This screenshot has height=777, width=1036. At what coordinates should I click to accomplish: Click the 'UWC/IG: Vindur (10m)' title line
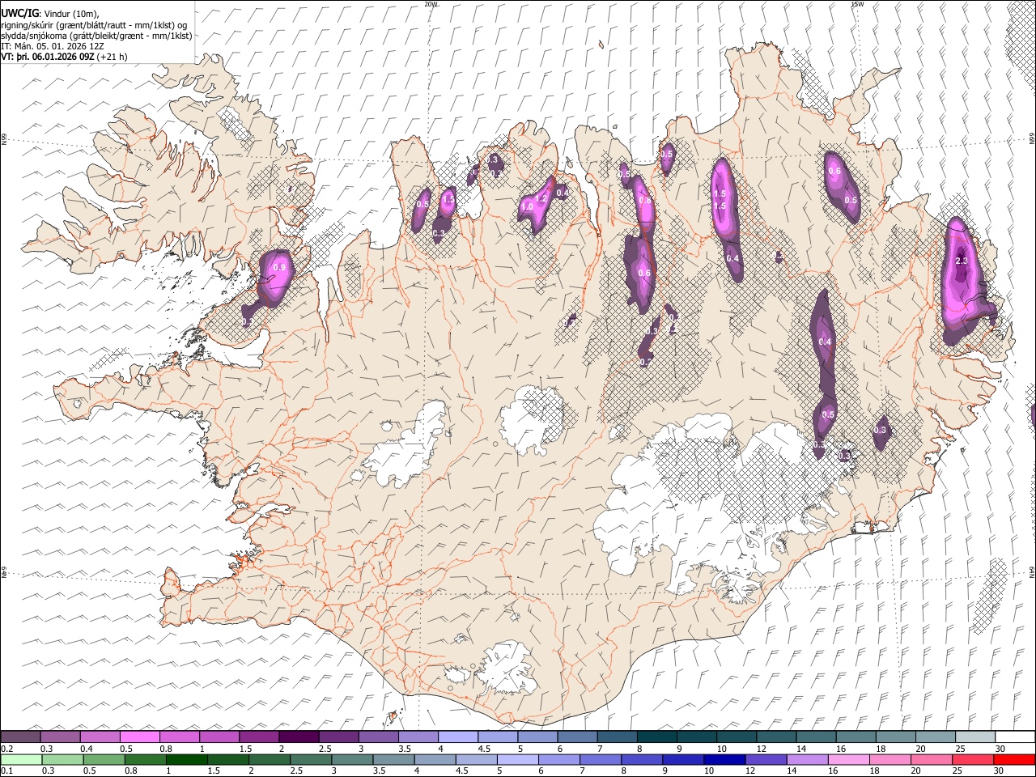point(50,13)
